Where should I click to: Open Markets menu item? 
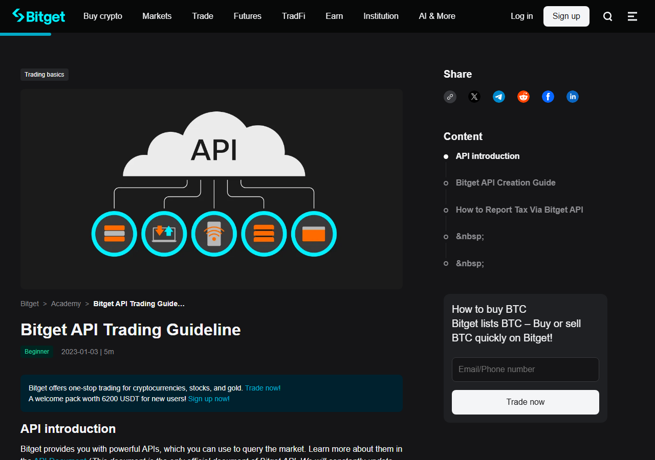pos(157,16)
